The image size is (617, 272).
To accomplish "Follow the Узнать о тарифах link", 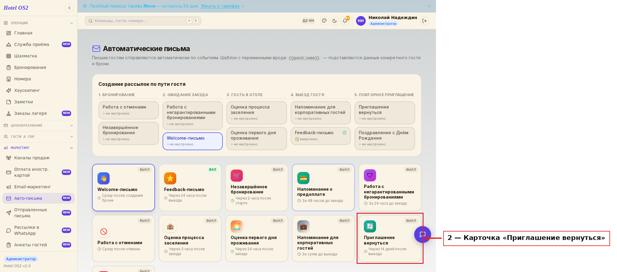I will click(220, 6).
